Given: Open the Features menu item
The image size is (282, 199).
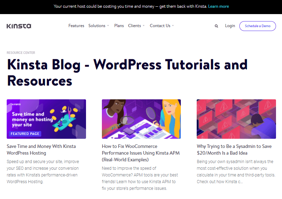Looking at the screenshot, I should [x=76, y=26].
